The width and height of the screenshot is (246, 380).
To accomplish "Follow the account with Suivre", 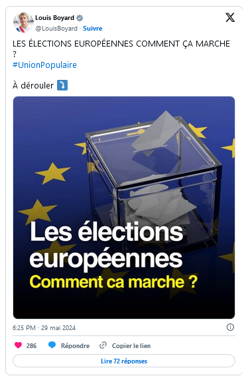I will pos(92,29).
